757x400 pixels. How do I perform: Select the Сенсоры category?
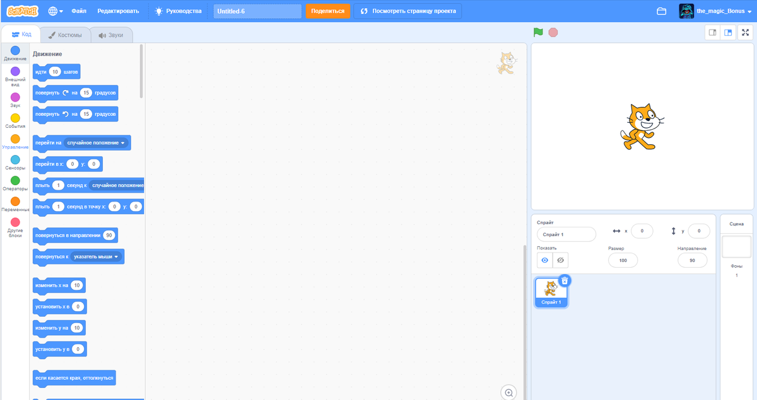tap(15, 163)
